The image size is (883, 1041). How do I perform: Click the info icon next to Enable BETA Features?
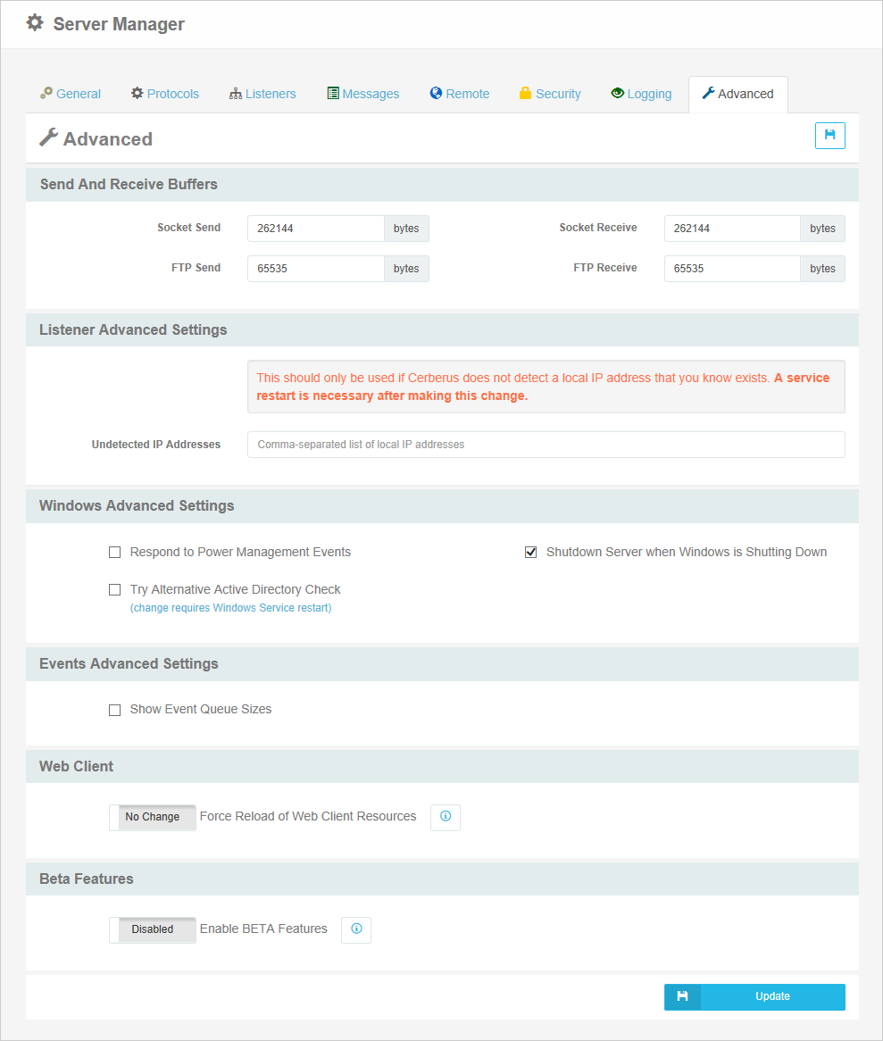[355, 929]
